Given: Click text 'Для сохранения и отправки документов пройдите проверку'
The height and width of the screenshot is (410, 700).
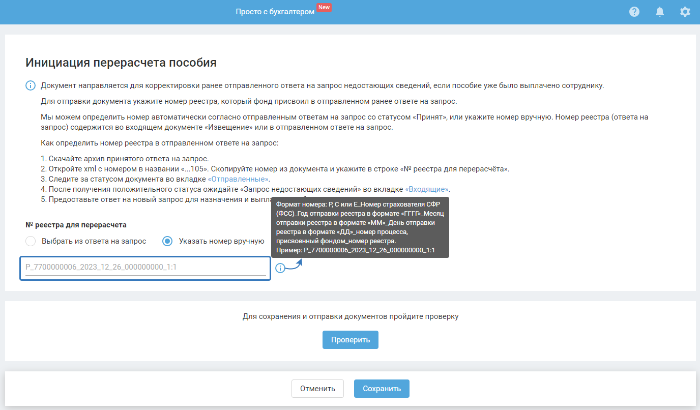Looking at the screenshot, I should (x=351, y=316).
